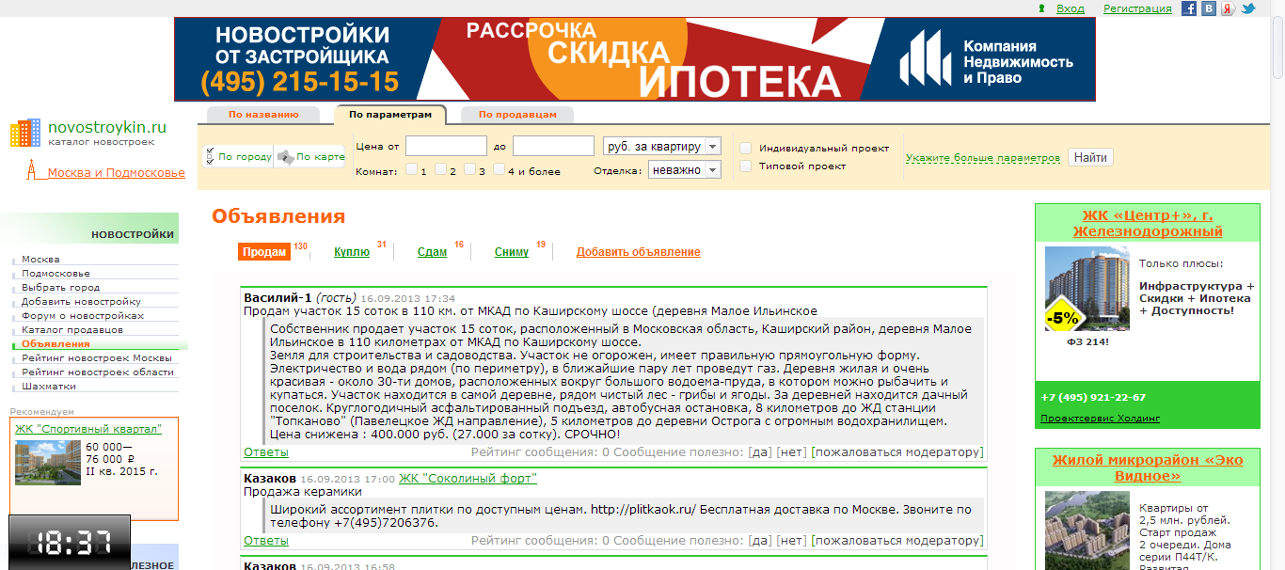Report Казаков's Продажа керамики post to moderator

coord(897,541)
